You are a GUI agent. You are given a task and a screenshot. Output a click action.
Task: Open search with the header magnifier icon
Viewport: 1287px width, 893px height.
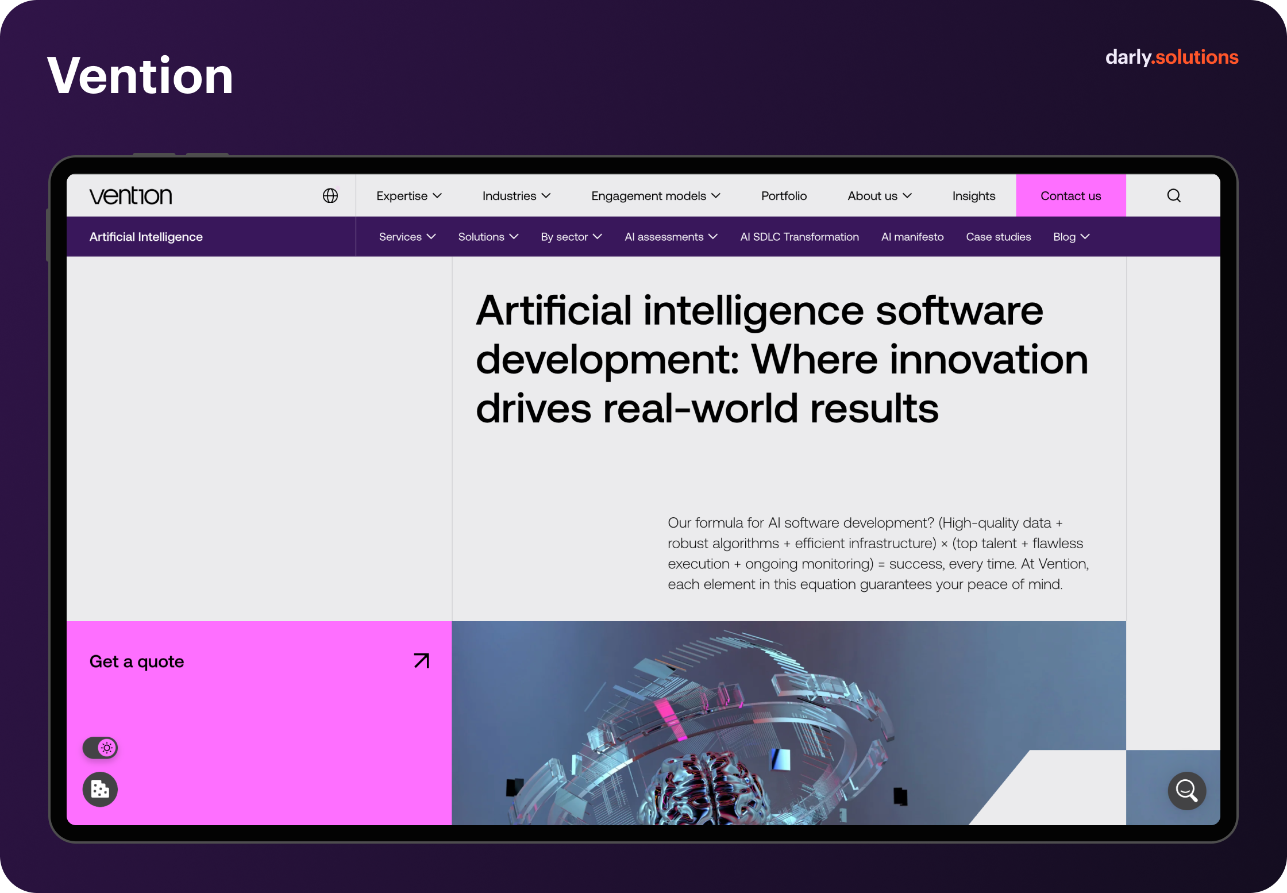1174,196
